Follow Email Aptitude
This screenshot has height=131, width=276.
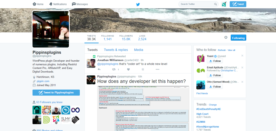(x=215, y=75)
